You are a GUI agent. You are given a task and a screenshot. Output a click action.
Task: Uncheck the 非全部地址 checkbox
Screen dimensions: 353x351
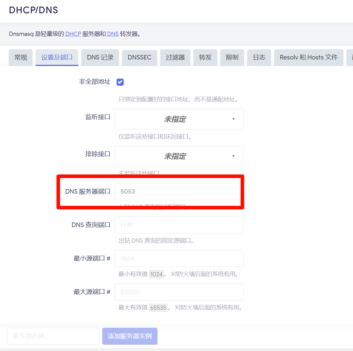point(120,82)
